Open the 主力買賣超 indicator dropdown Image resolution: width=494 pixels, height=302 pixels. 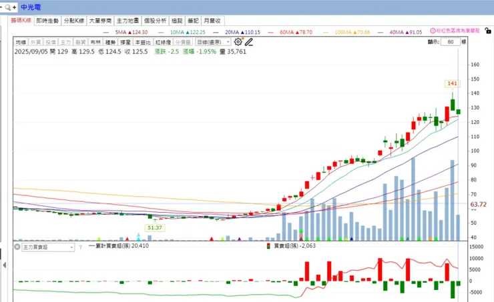coord(48,247)
